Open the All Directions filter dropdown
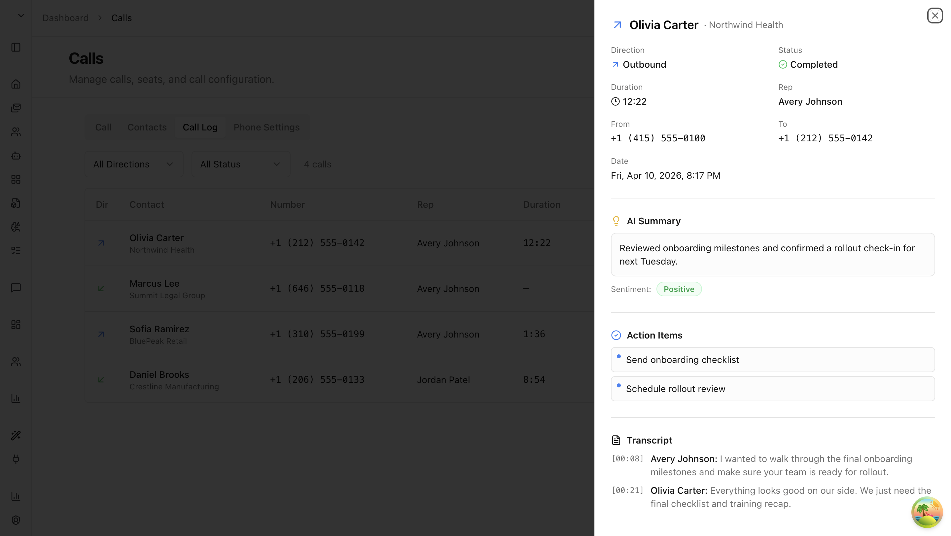Image resolution: width=951 pixels, height=536 pixels. pos(134,164)
